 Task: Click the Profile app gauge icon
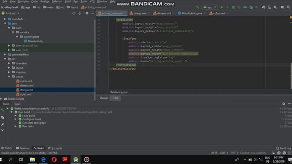click(x=245, y=7)
